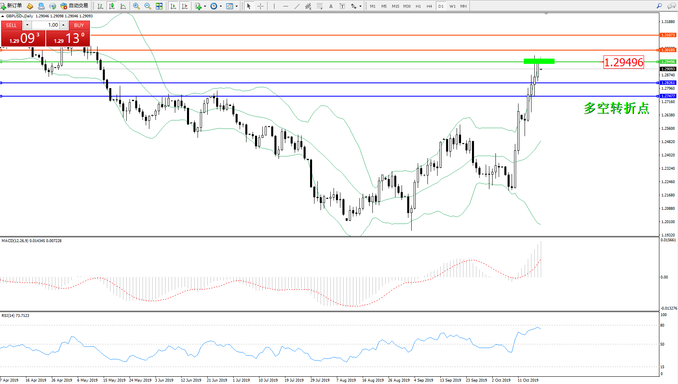
Task: Toggle the chart auto scroll button
Action: tap(173, 6)
